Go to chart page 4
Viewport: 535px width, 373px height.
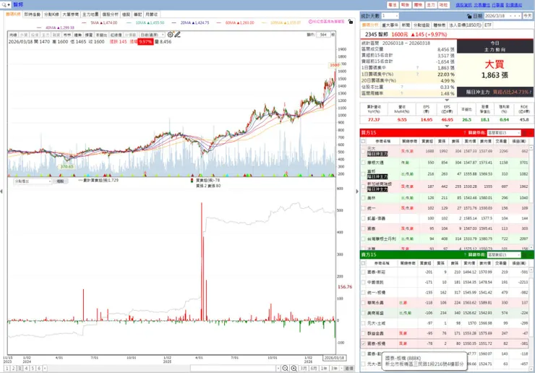[26, 368]
